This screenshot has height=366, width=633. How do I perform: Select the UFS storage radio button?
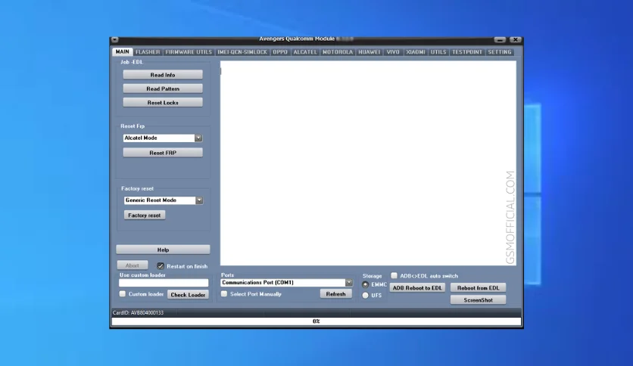tap(366, 296)
